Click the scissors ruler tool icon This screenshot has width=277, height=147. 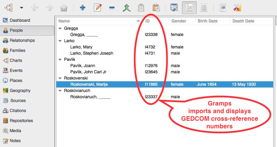pyautogui.click(x=237, y=8)
